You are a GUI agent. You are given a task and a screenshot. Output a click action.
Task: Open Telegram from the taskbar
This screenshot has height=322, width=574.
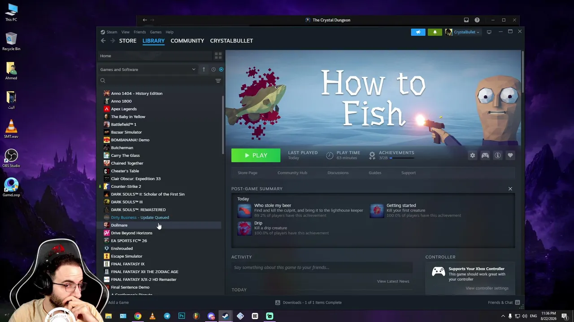pos(167,316)
